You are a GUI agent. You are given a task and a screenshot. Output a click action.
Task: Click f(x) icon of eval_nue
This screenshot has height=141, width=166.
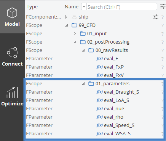point(100,109)
